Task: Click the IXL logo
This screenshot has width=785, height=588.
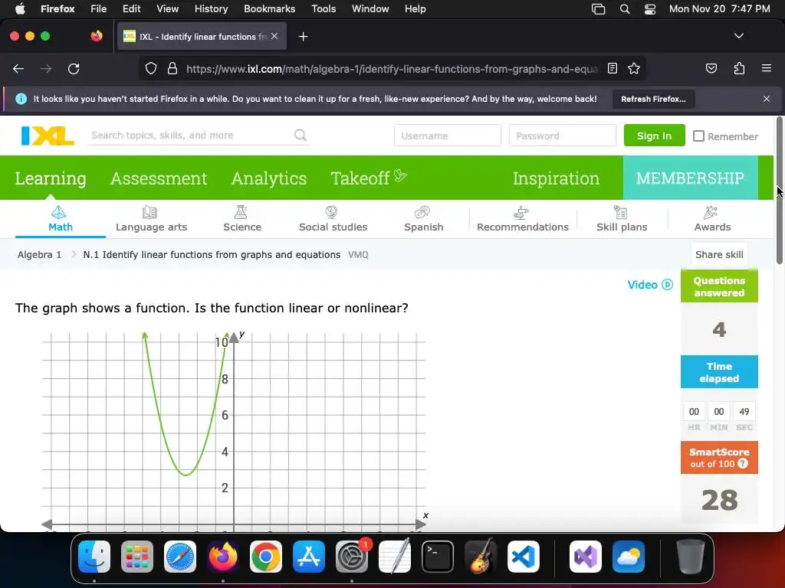Action: coord(48,136)
